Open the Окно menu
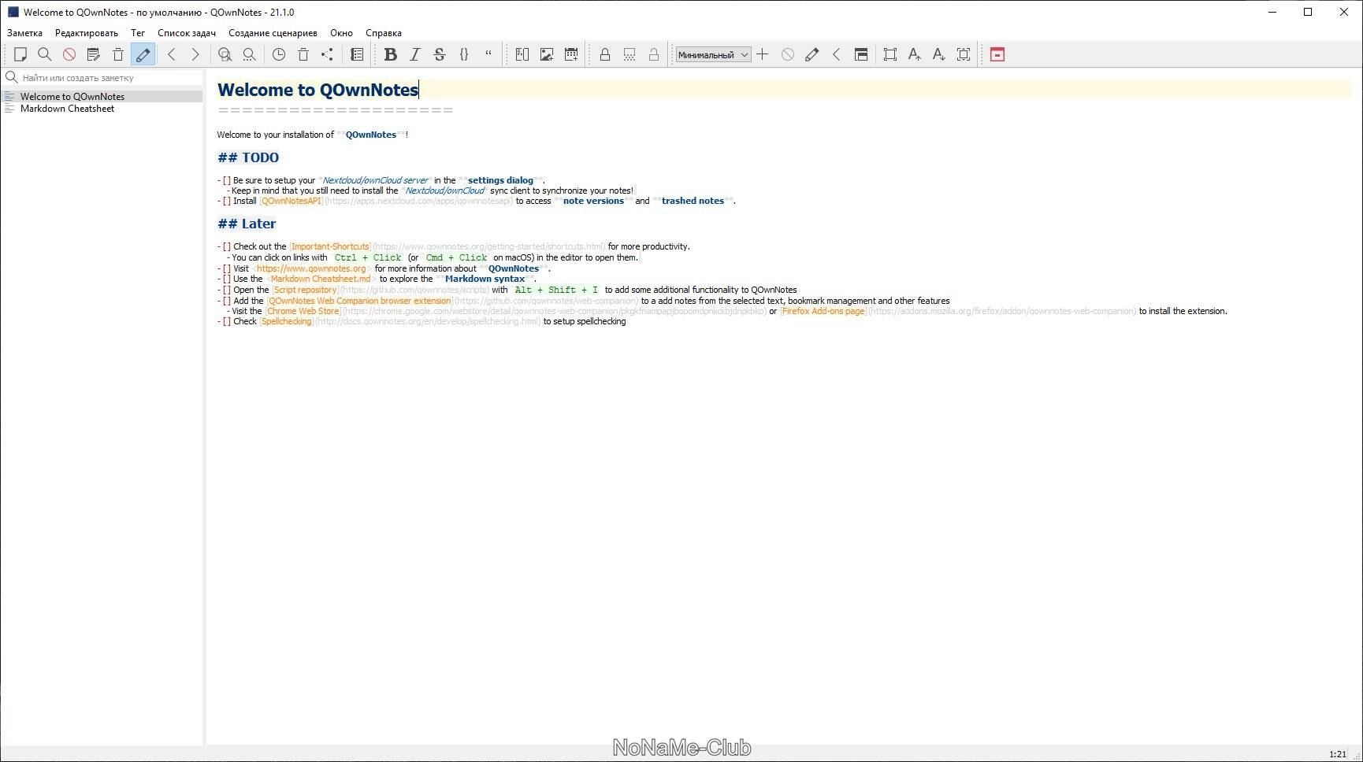1363x762 pixels. point(341,33)
